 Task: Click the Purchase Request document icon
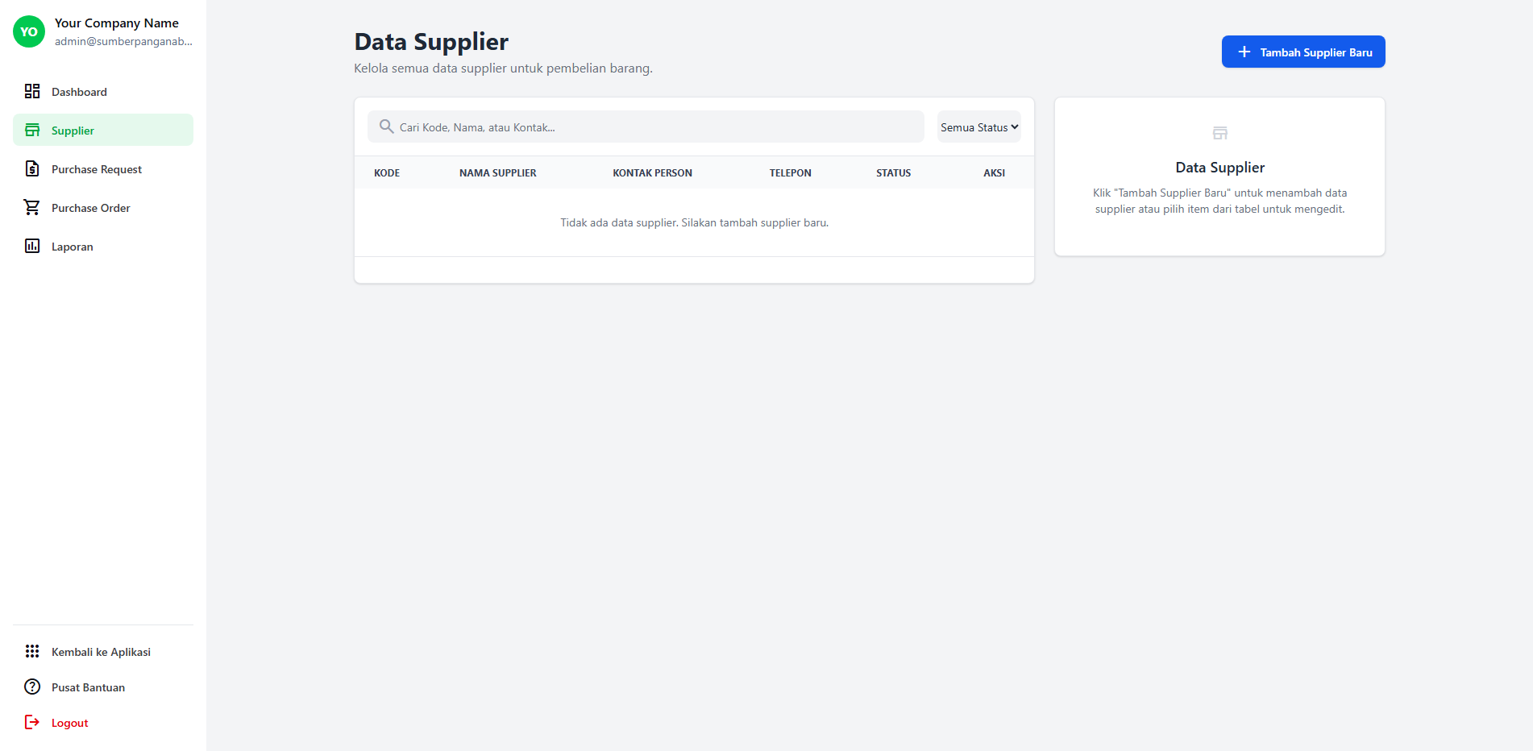point(32,168)
